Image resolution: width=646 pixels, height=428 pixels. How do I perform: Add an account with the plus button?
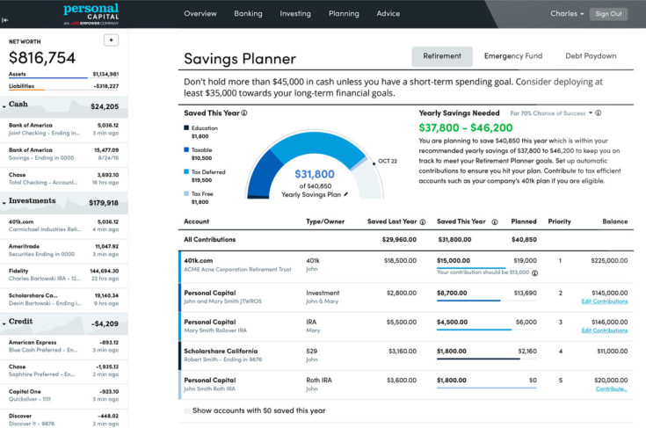pos(111,40)
